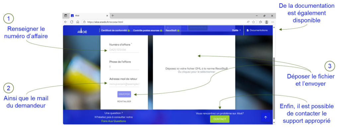Image resolution: width=340 pixels, height=128 pixels.
Task: Close the Aloé browser tab
Action: click(x=107, y=16)
